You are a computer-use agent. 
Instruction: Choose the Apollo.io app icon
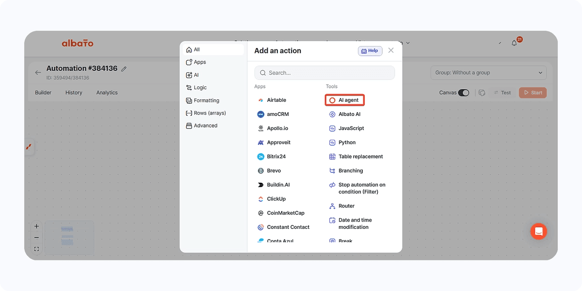(261, 129)
